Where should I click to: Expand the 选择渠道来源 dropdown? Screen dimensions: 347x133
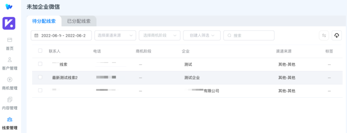115,36
